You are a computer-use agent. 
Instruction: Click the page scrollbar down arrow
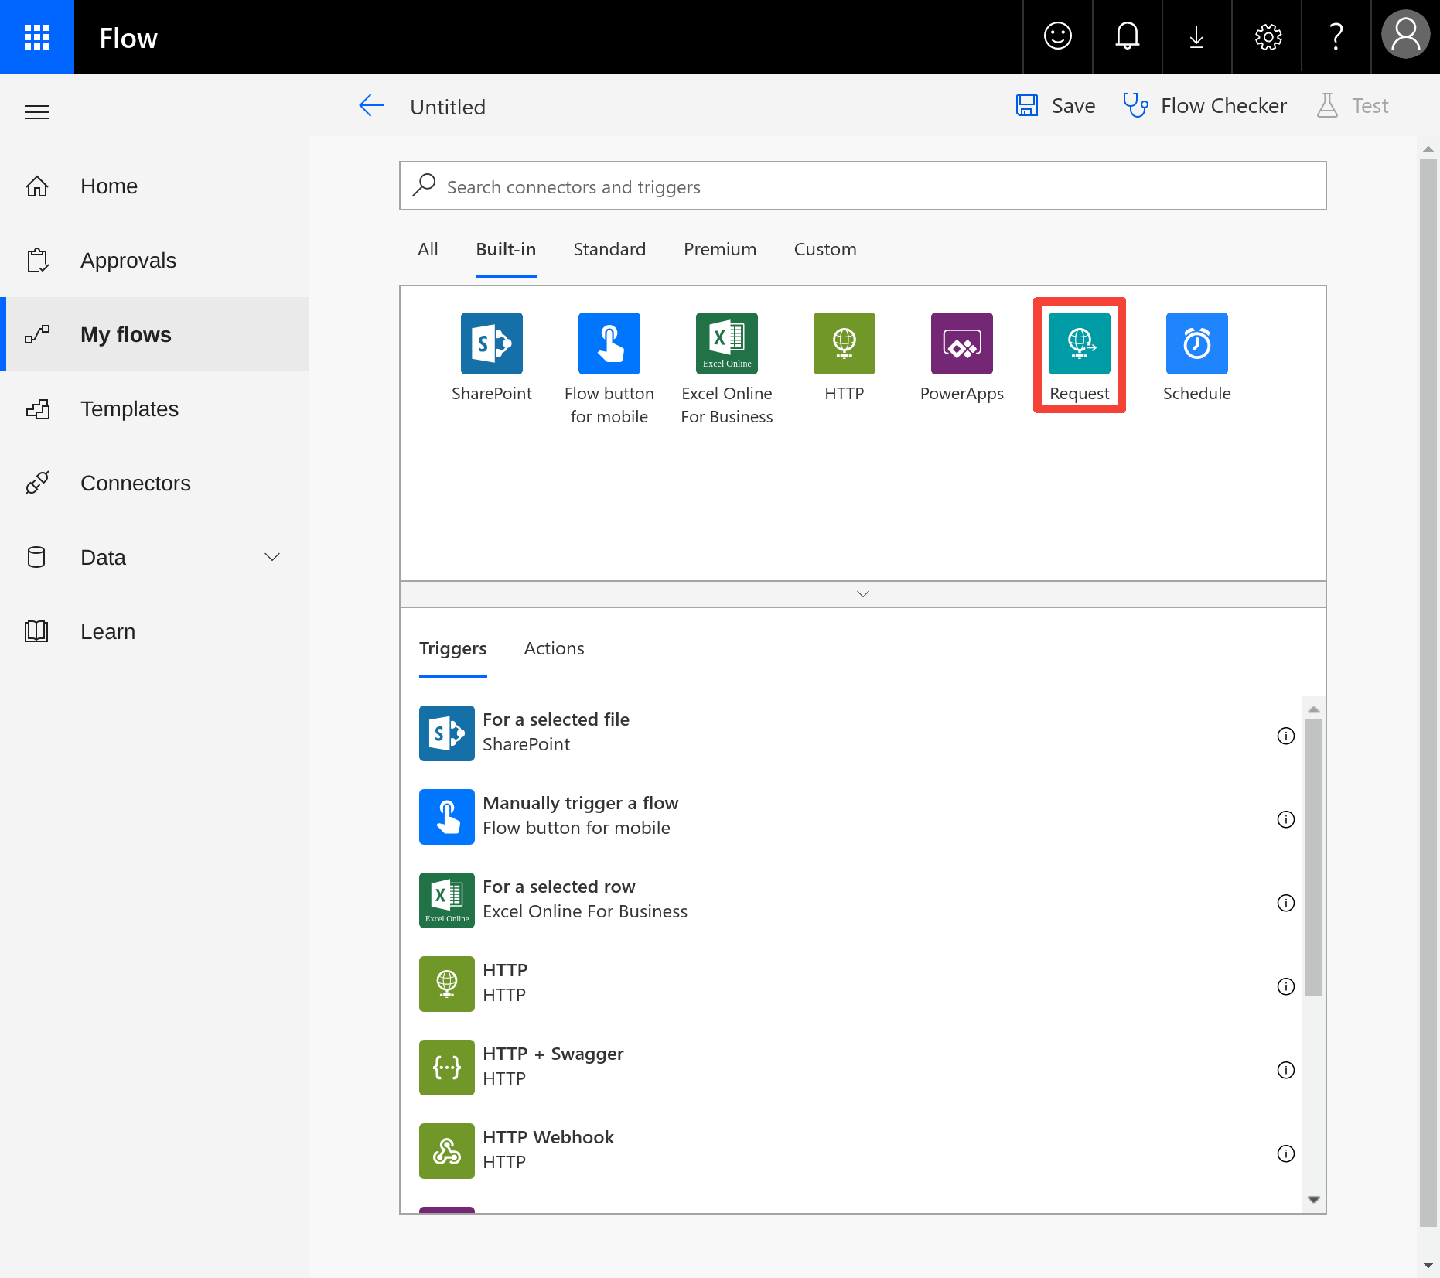pyautogui.click(x=1428, y=1266)
